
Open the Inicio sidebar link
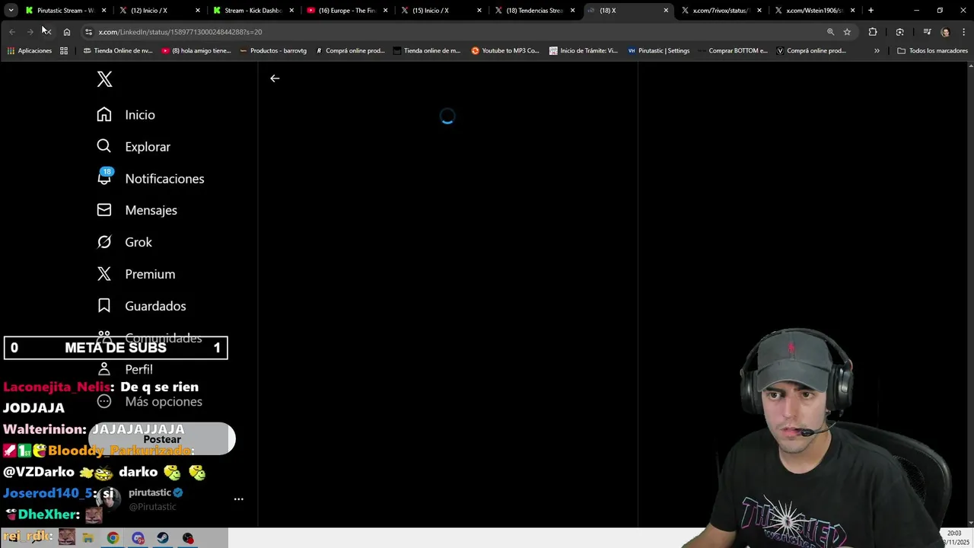click(140, 115)
